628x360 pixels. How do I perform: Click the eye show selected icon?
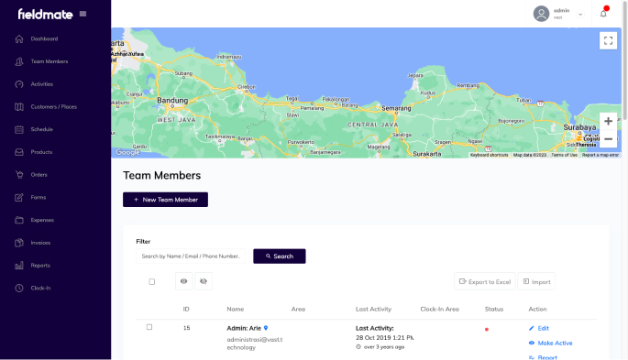184,281
